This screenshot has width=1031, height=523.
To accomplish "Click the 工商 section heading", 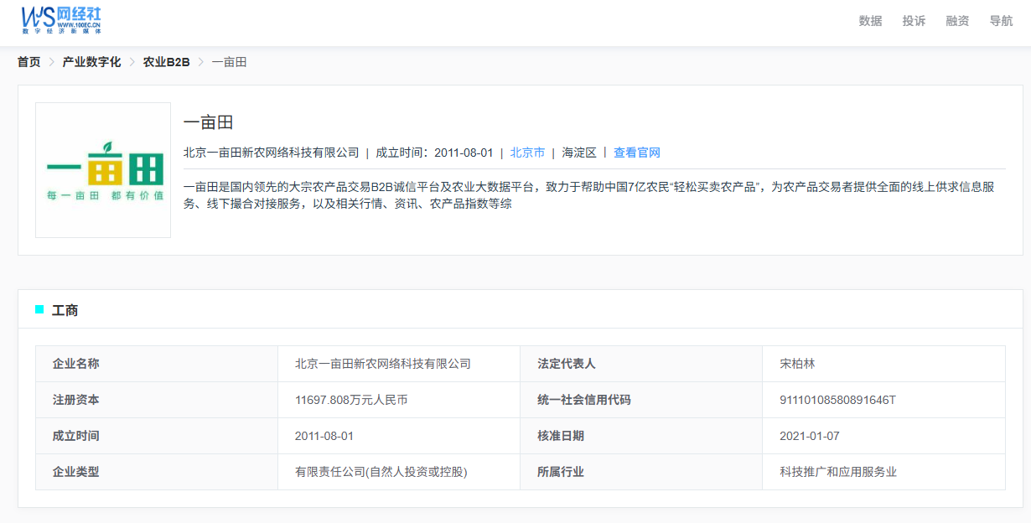I will [x=65, y=310].
